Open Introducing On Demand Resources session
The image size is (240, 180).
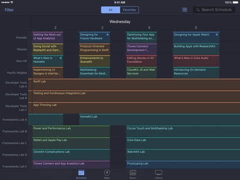(x=196, y=72)
